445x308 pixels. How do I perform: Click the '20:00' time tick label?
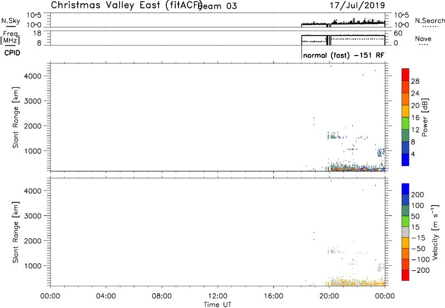[329, 296]
